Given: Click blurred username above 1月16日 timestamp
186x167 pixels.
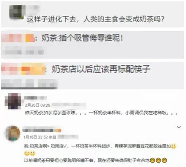Looking at the screenshot, I should [38, 131].
